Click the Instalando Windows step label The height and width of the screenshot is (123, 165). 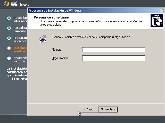click(20, 50)
